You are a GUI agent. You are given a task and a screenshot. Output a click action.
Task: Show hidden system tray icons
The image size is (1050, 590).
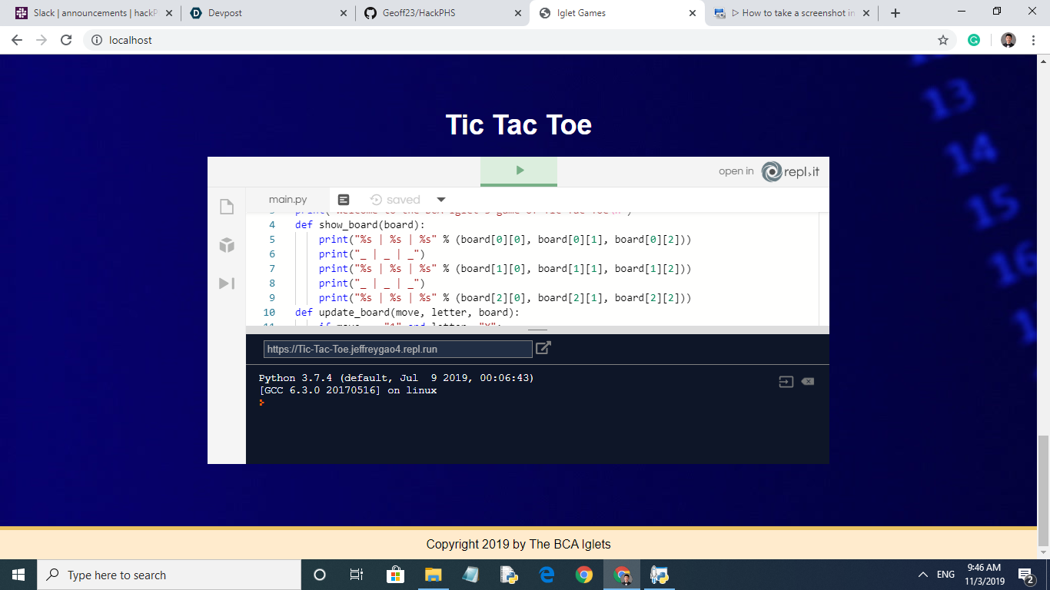[923, 575]
